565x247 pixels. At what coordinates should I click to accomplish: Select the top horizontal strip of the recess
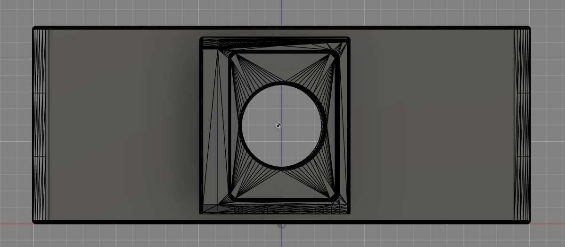[x=276, y=43]
